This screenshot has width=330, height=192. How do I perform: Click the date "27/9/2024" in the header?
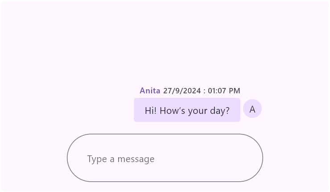182,91
